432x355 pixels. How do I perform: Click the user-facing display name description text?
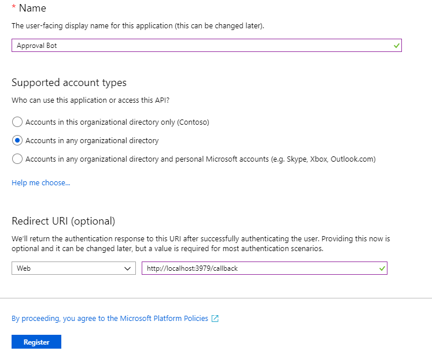(x=138, y=27)
